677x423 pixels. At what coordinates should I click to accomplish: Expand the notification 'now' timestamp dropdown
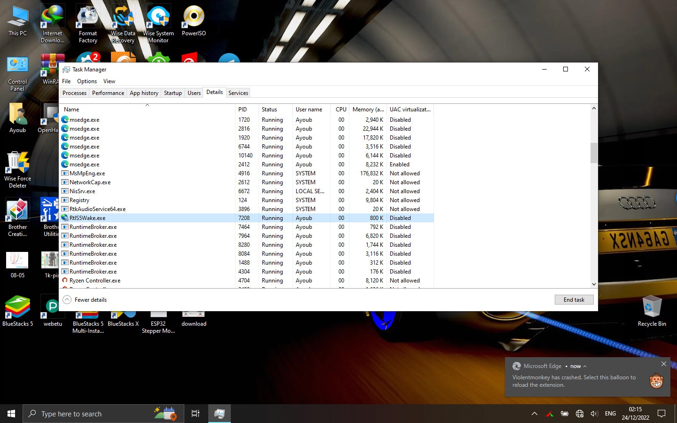pos(584,366)
